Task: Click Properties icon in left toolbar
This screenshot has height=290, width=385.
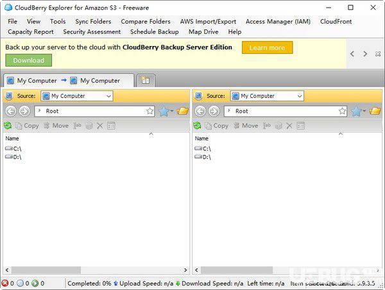Action: 111,125
